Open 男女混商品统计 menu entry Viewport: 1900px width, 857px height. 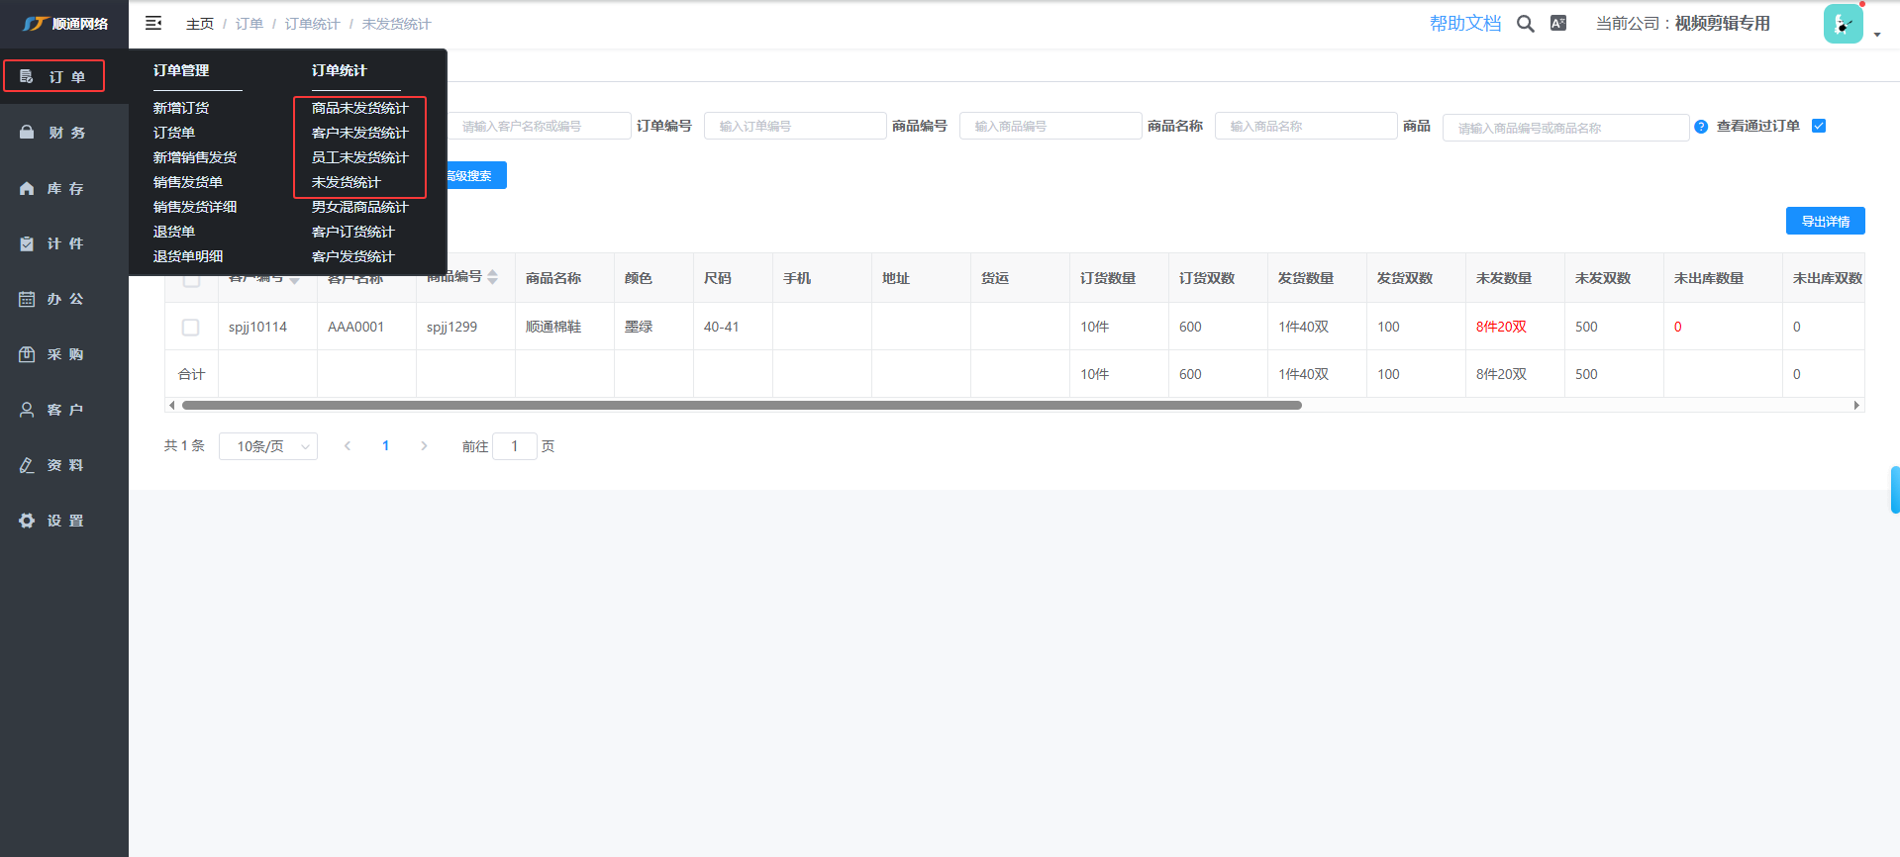click(x=359, y=207)
